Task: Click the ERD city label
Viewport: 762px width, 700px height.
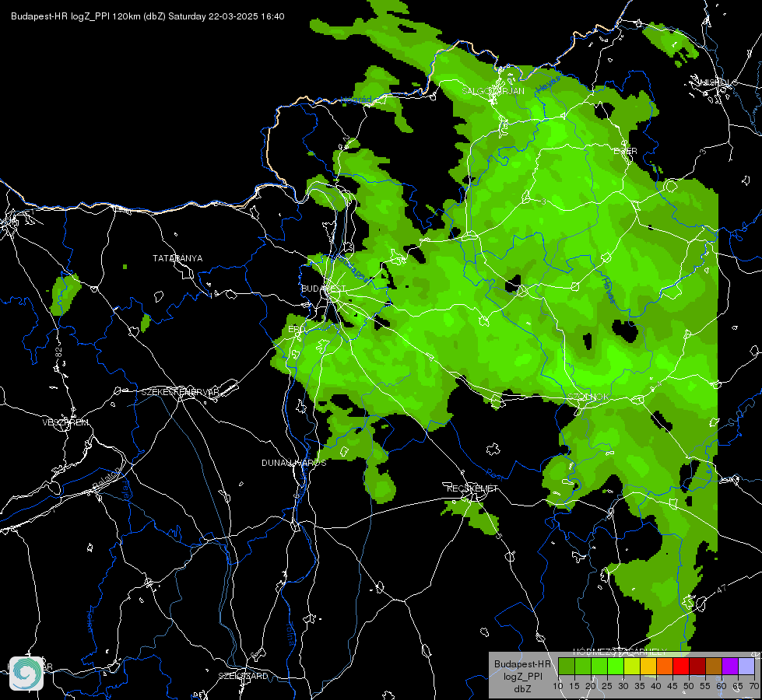Action: click(x=297, y=329)
